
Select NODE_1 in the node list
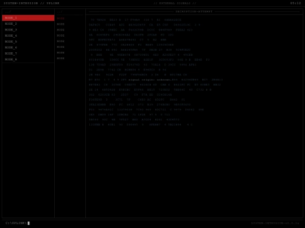[28, 18]
